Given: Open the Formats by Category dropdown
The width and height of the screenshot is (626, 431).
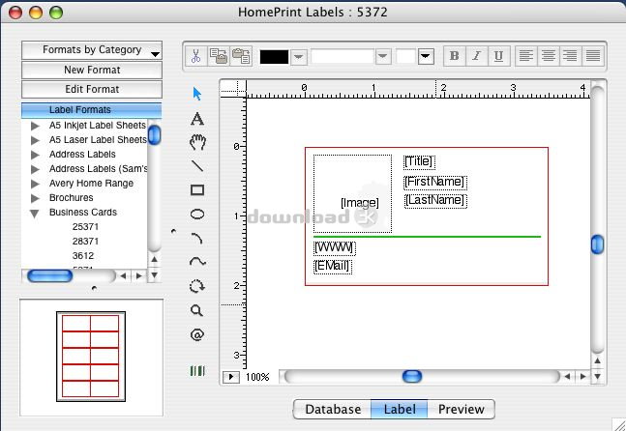Looking at the screenshot, I should click(92, 50).
